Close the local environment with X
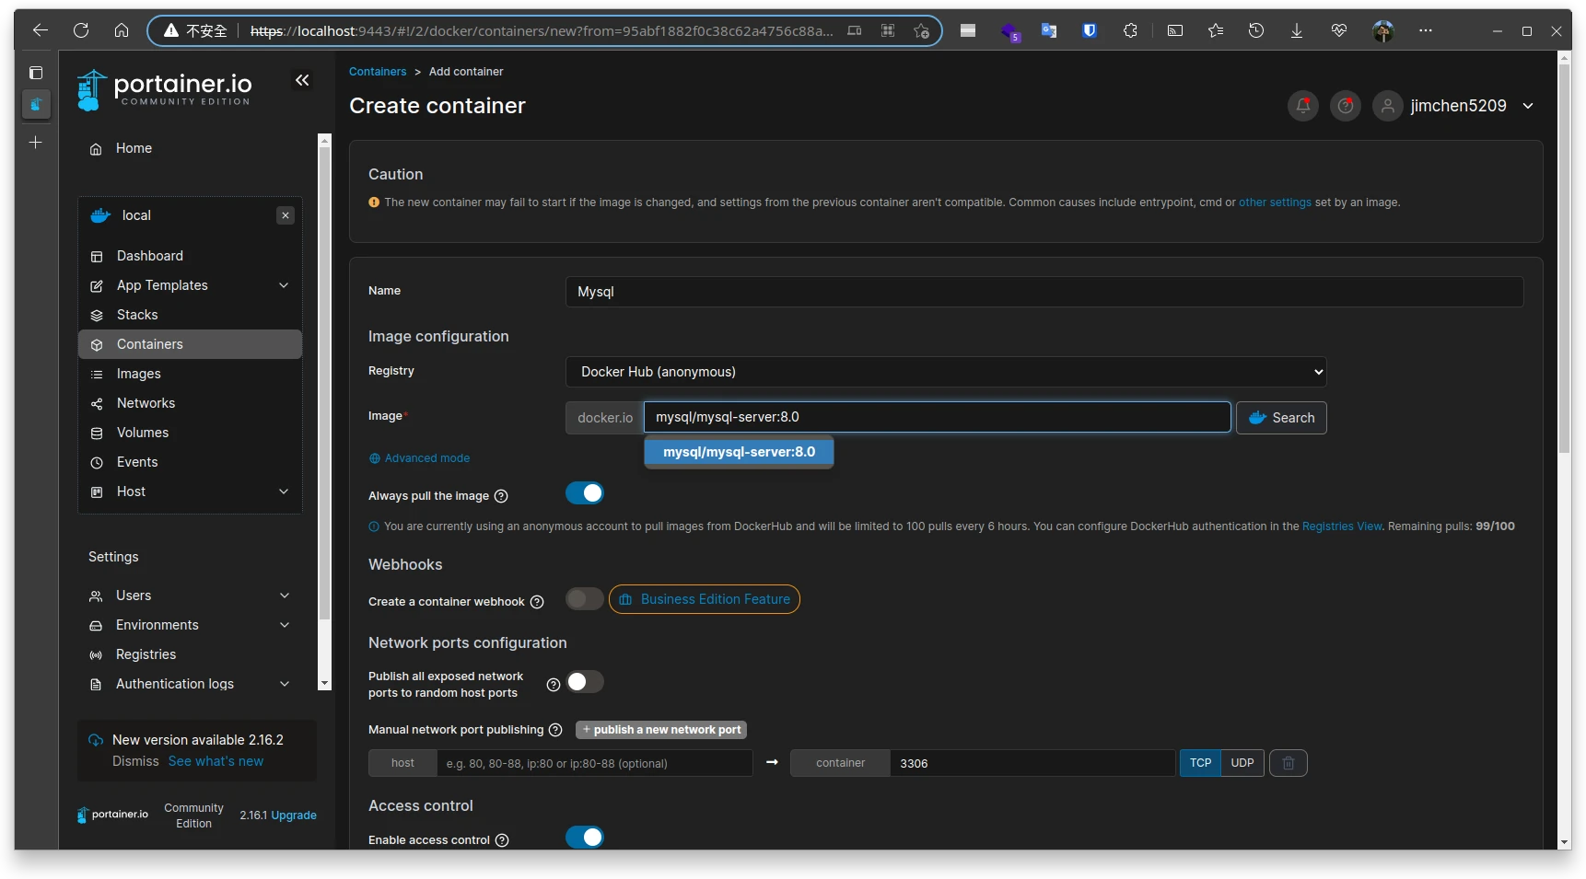This screenshot has height=879, width=1586. tap(286, 215)
